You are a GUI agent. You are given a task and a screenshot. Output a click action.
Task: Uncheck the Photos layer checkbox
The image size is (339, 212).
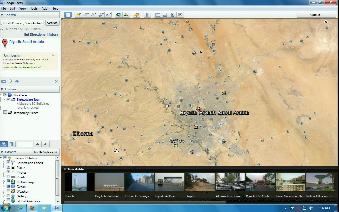click(8, 172)
